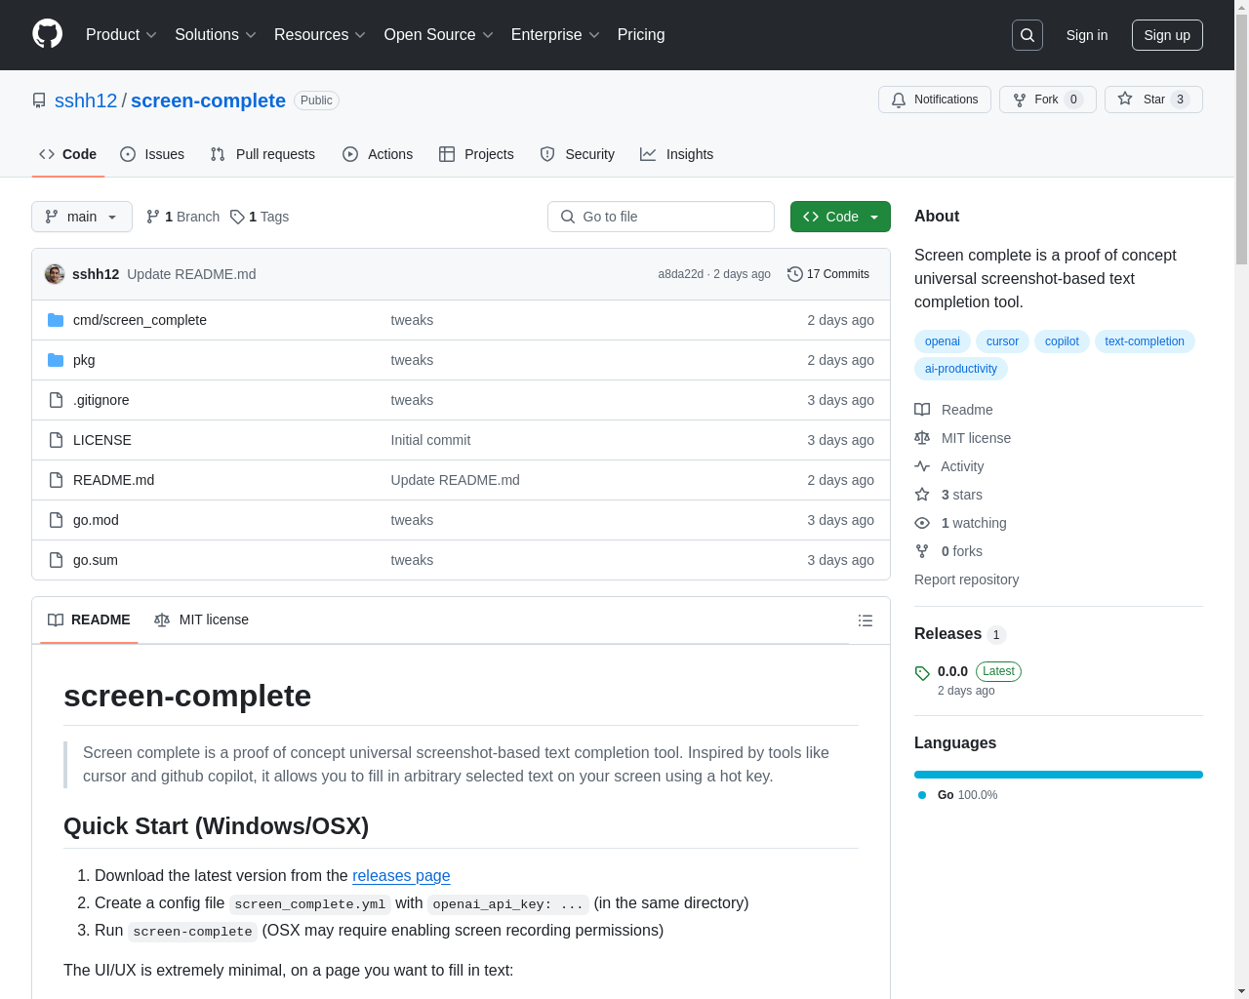Click Sign in

click(x=1087, y=35)
